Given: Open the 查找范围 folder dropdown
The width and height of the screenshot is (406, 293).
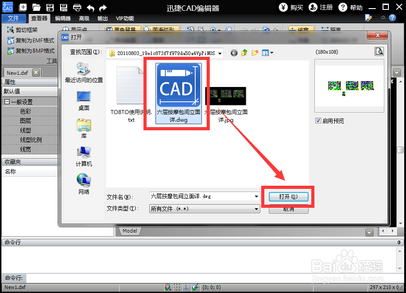Looking at the screenshot, I should 220,53.
